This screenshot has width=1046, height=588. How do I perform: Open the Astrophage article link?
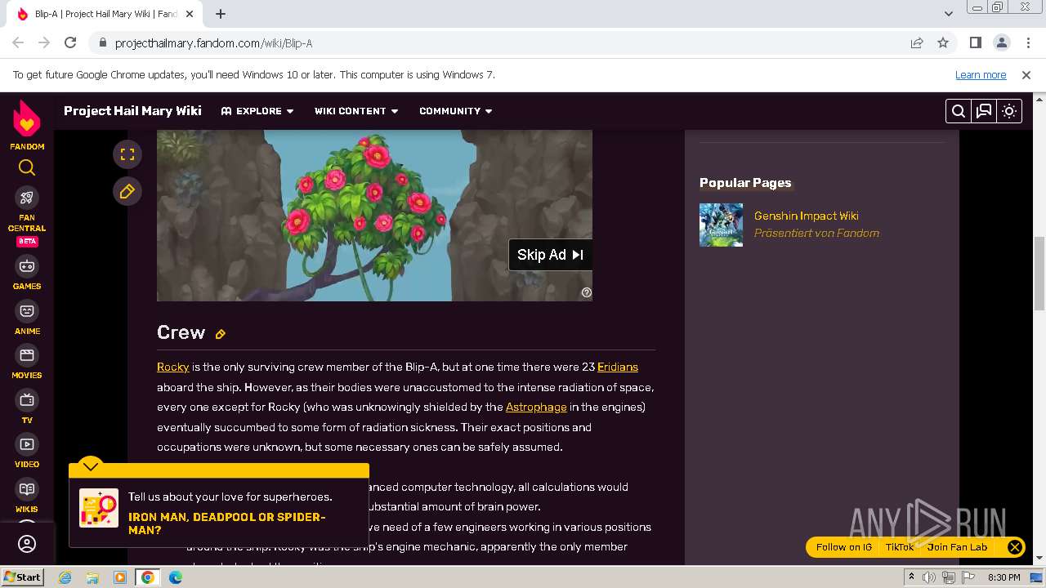pos(536,407)
